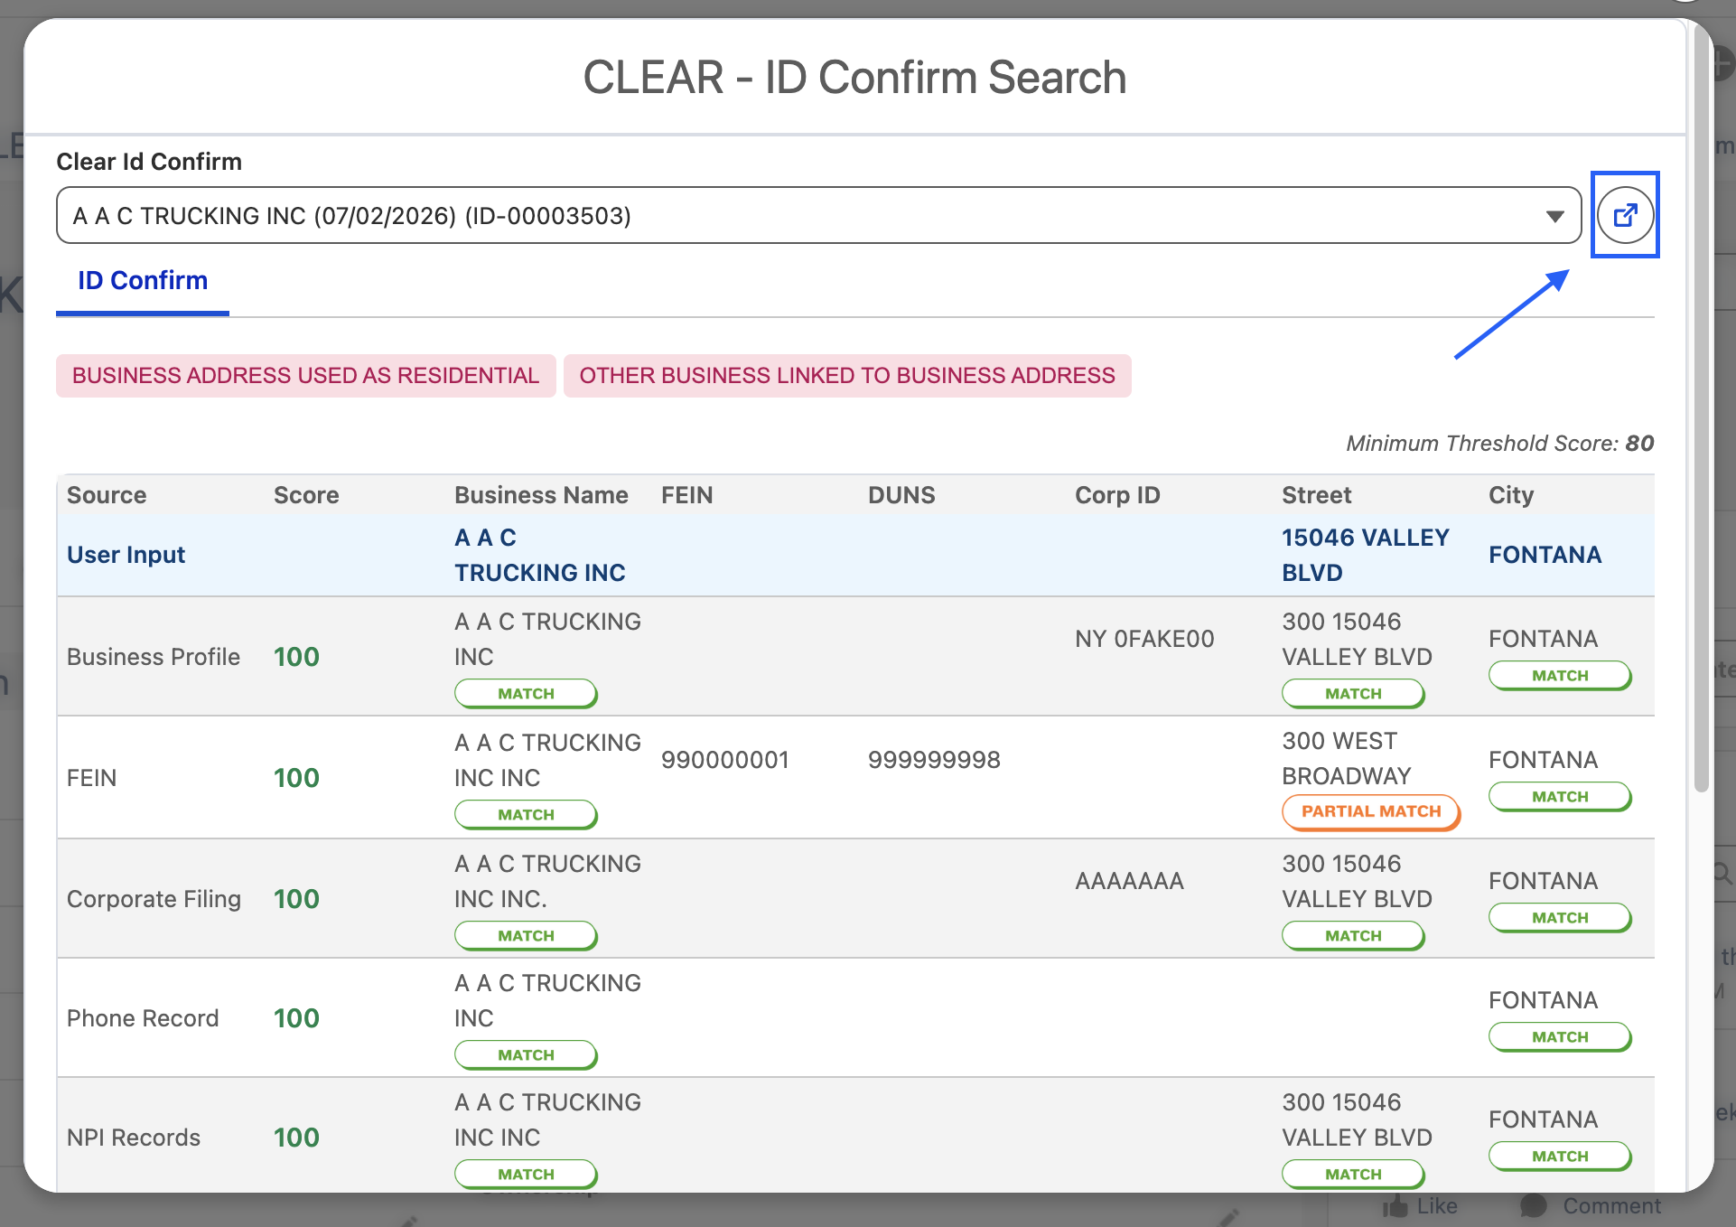The image size is (1736, 1227).
Task: Click the DUNS column header
Action: pos(901,495)
